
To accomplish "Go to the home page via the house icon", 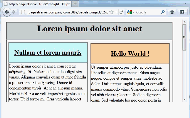I will [x=172, y=12].
